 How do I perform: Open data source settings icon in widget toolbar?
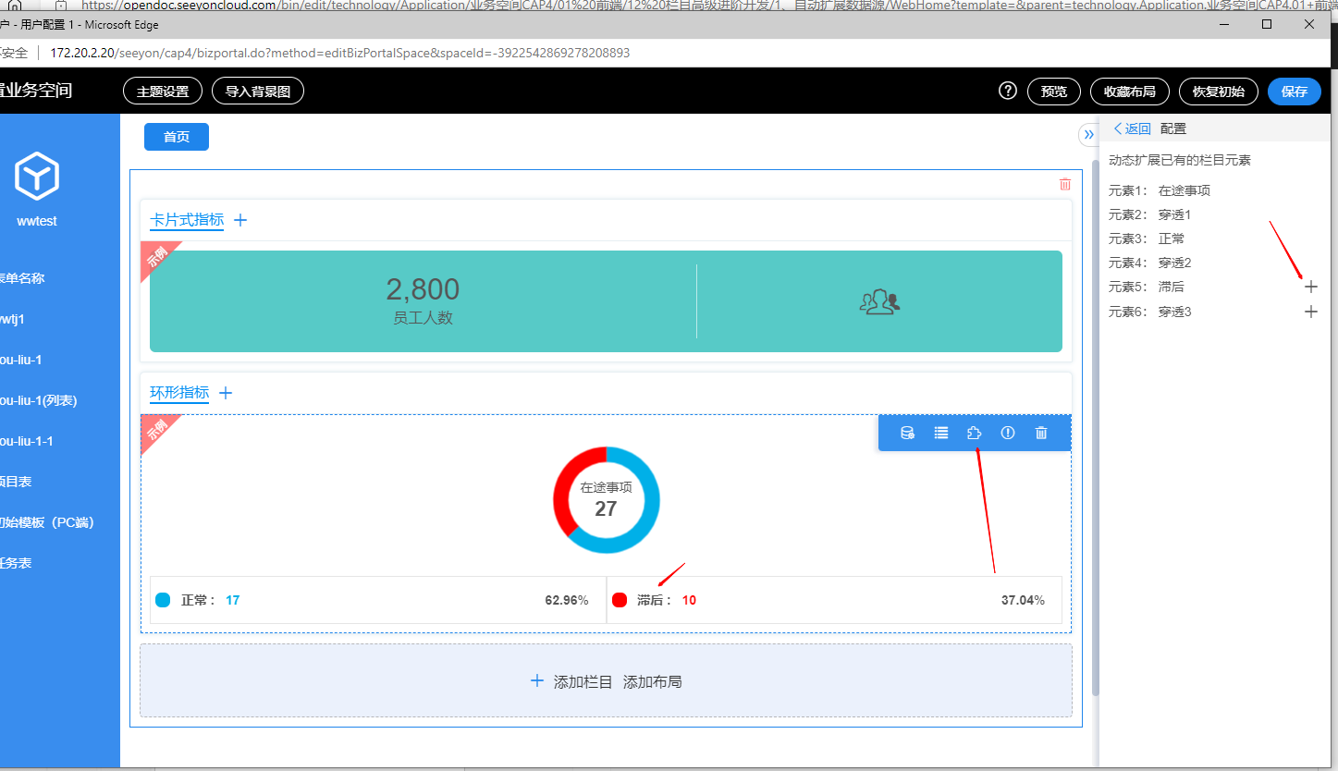tap(907, 433)
